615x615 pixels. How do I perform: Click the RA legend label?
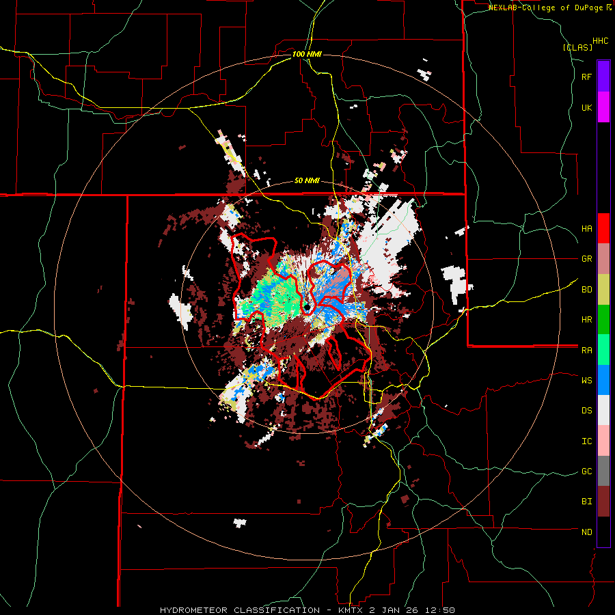tap(586, 350)
